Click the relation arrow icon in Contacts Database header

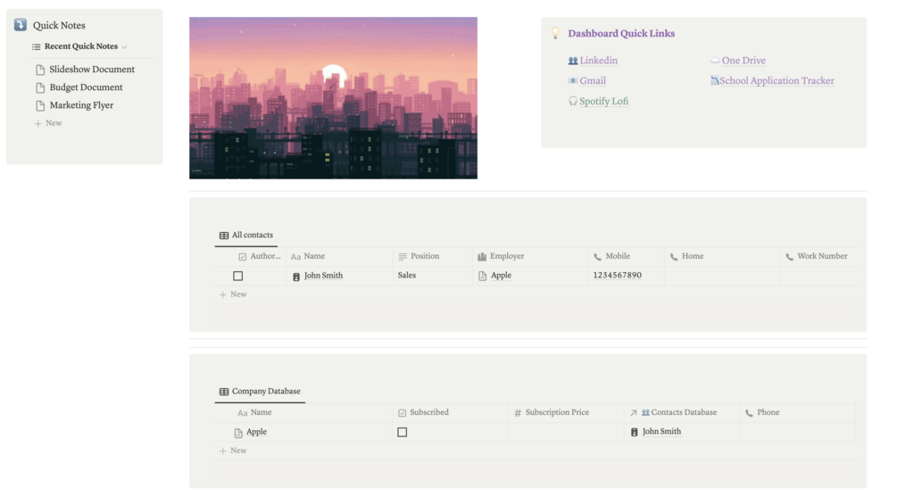(x=634, y=413)
